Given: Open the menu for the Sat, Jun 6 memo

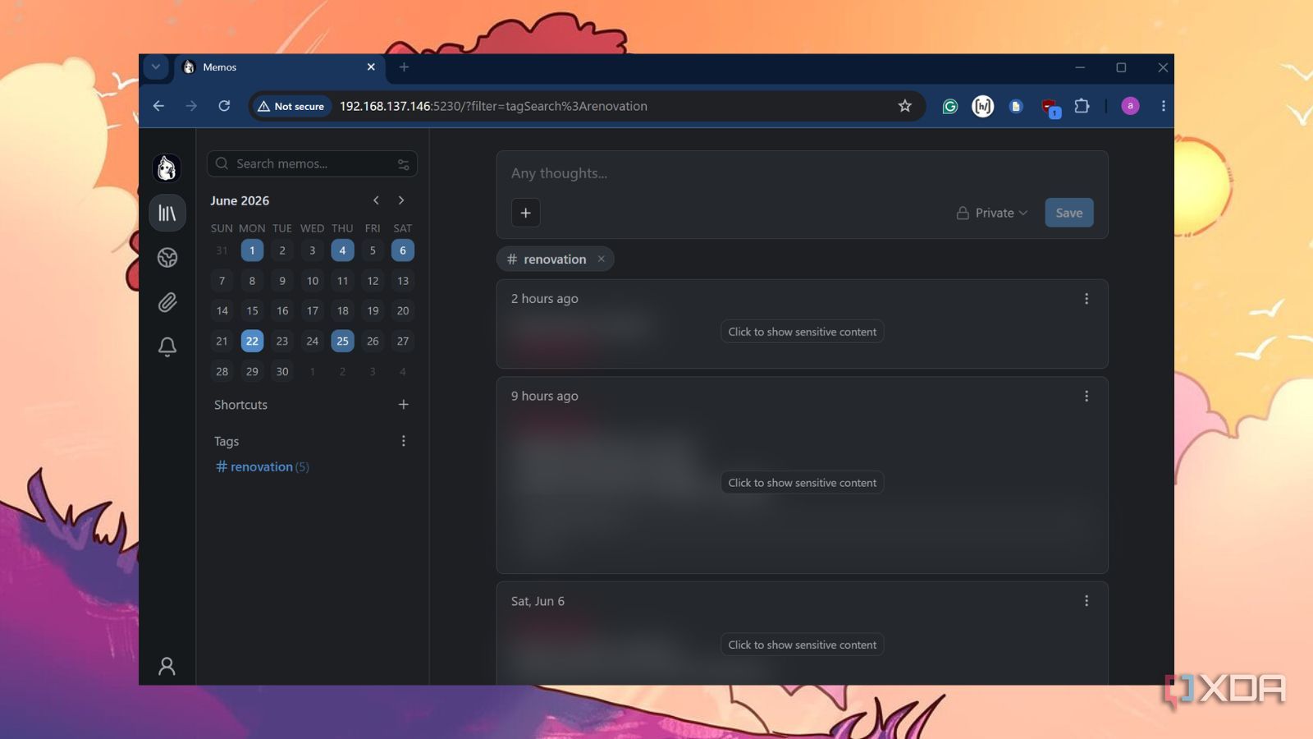Looking at the screenshot, I should coord(1087,601).
